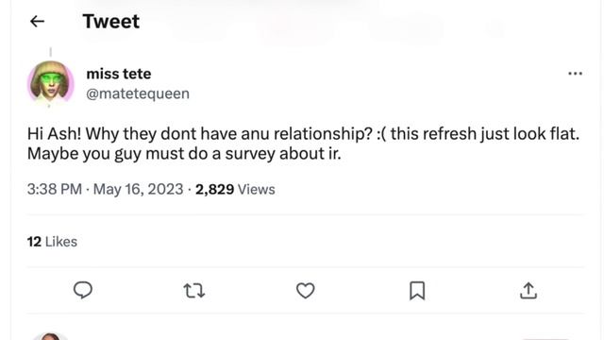604x340 pixels.
Task: Reply using the speech bubble icon
Action: point(83,290)
